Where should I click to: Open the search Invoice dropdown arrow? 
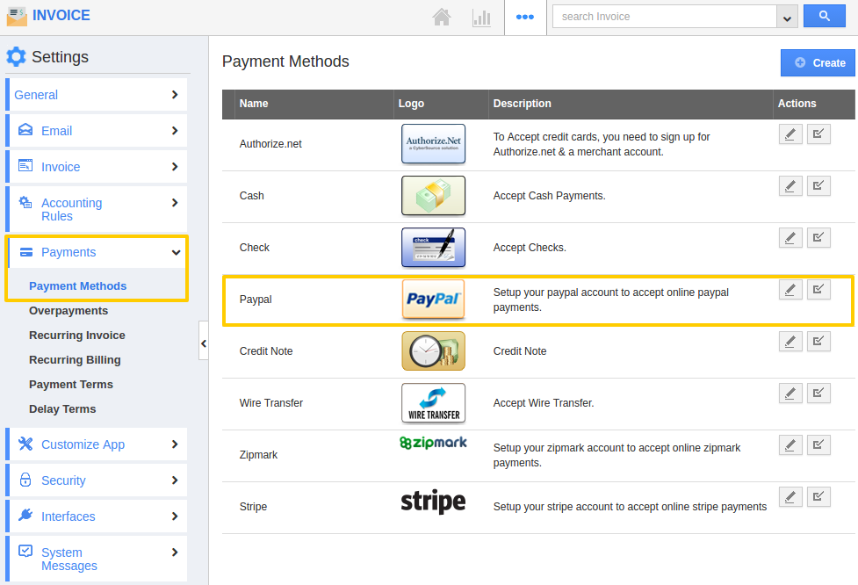787,18
